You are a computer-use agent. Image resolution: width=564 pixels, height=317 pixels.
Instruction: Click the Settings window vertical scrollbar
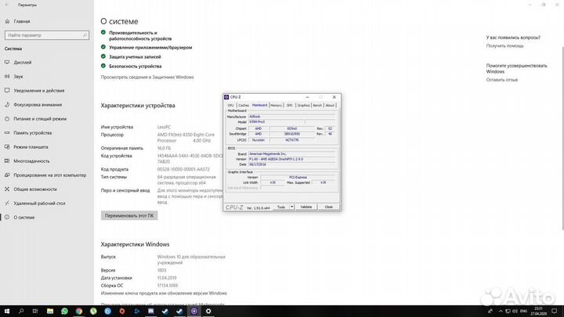[562, 139]
